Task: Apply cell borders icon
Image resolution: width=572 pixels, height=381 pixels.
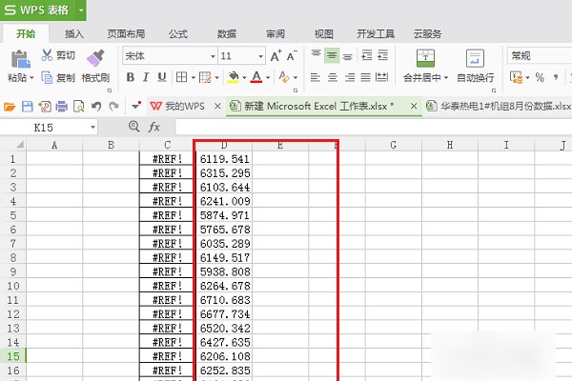Action: coord(181,77)
